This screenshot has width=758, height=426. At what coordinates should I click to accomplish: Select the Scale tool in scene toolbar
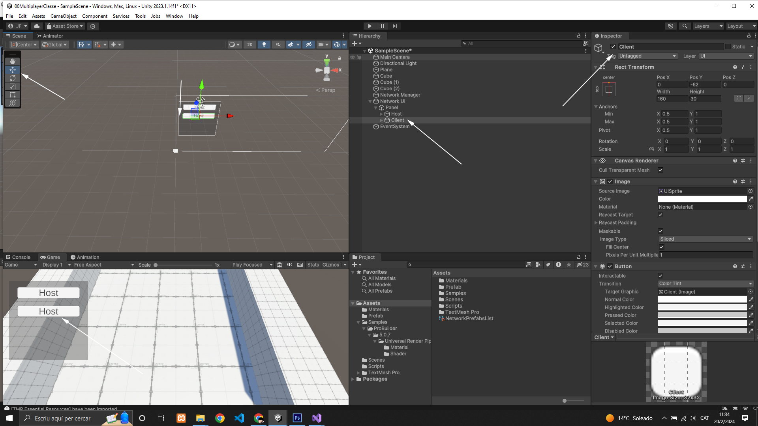click(13, 86)
